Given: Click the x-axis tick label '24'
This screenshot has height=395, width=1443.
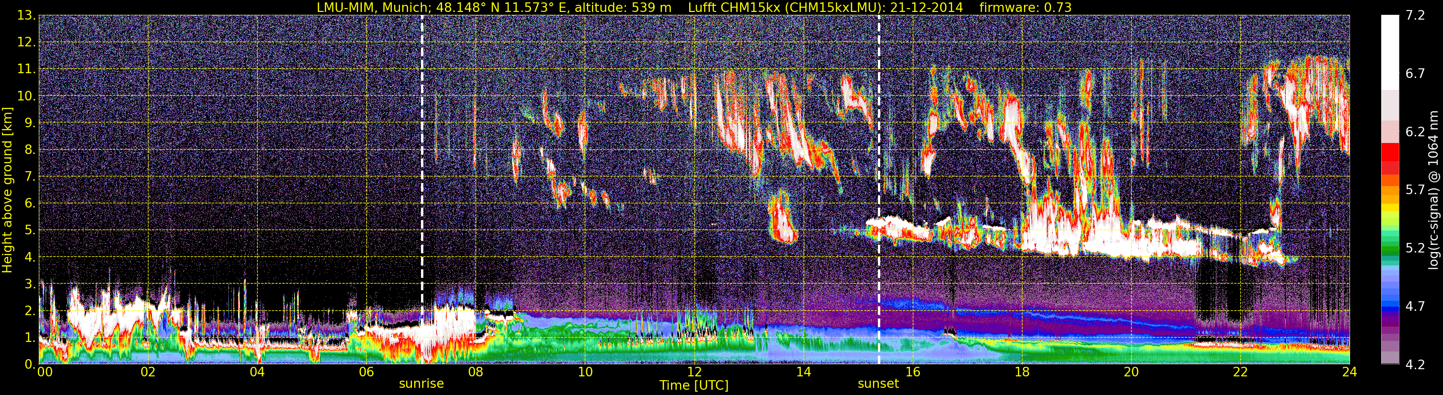Looking at the screenshot, I should [1349, 373].
